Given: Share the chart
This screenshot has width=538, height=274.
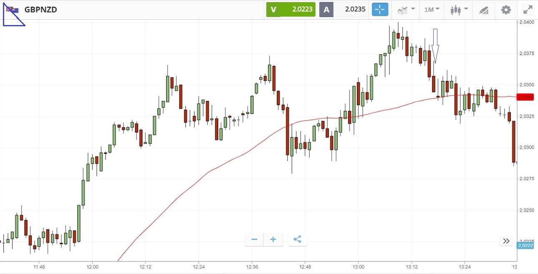Looking at the screenshot, I should pyautogui.click(x=297, y=239).
